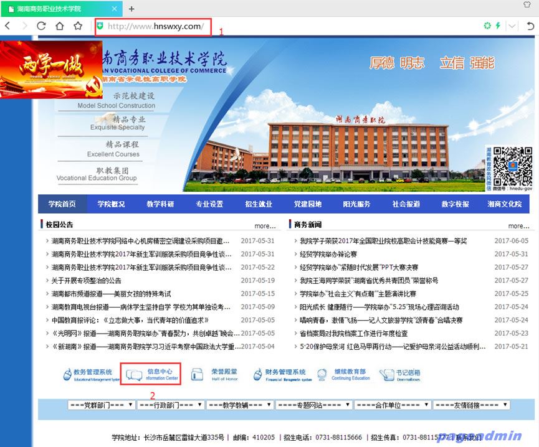Viewport: 539px width, 447px height.
Task: Open the 继续教育部 Continuing Education icon
Action: (341, 374)
